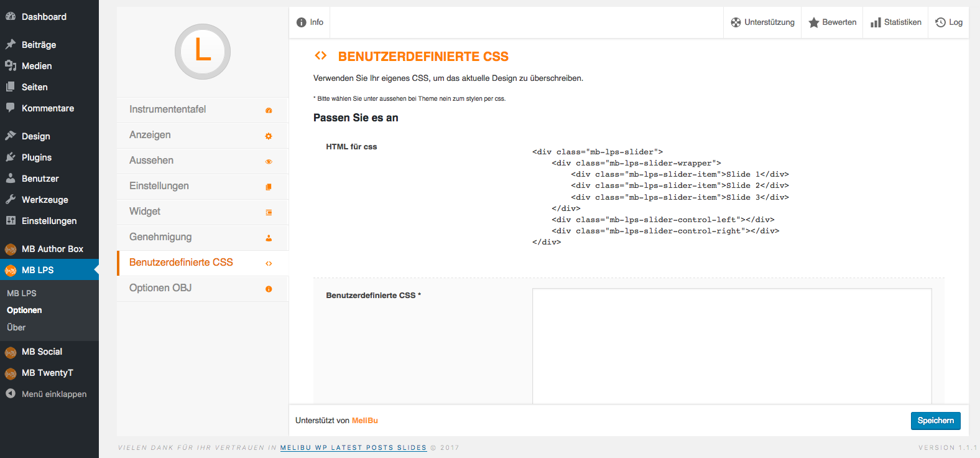The image size is (980, 458).
Task: Click the Widget panel icon
Action: point(269,212)
